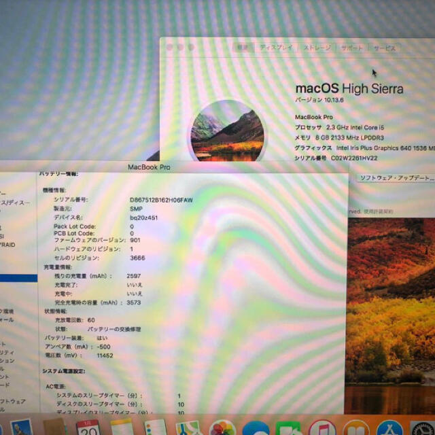Select battery serial D867512B162H06FAW
This screenshot has width=435, height=435.
click(161, 200)
